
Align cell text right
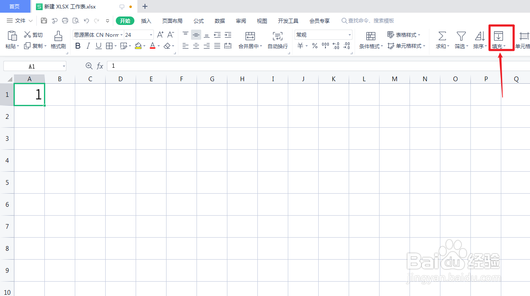click(x=207, y=46)
